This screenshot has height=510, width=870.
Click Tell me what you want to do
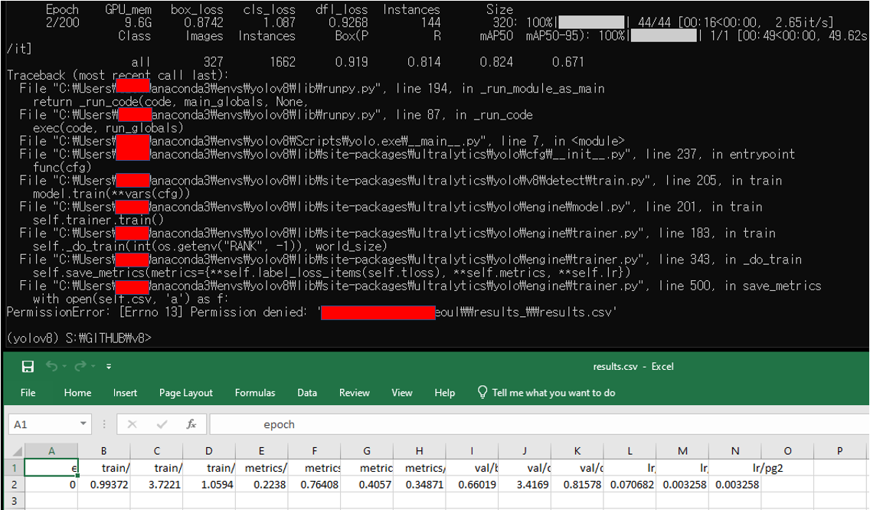(553, 392)
